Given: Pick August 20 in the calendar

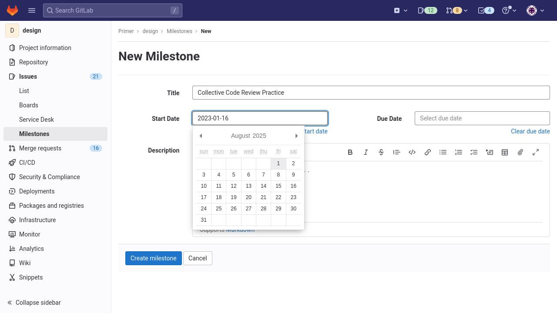Looking at the screenshot, I should coord(248,197).
